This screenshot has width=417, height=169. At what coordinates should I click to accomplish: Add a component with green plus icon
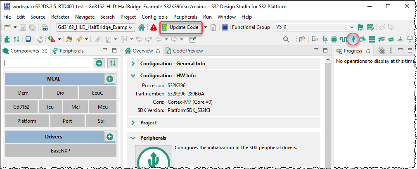(99, 63)
